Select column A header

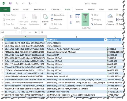click(x=25, y=37)
